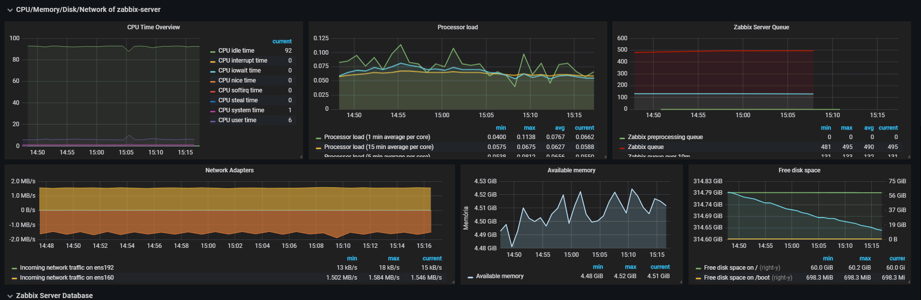Screen dimensions: 921x300
Task: Click ens192 min value 13 kB/s
Action: (x=347, y=268)
